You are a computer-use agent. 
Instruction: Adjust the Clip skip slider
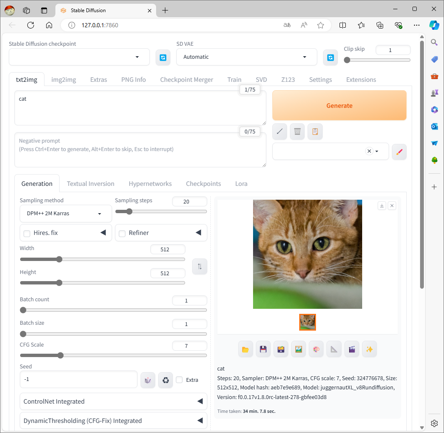click(x=377, y=60)
